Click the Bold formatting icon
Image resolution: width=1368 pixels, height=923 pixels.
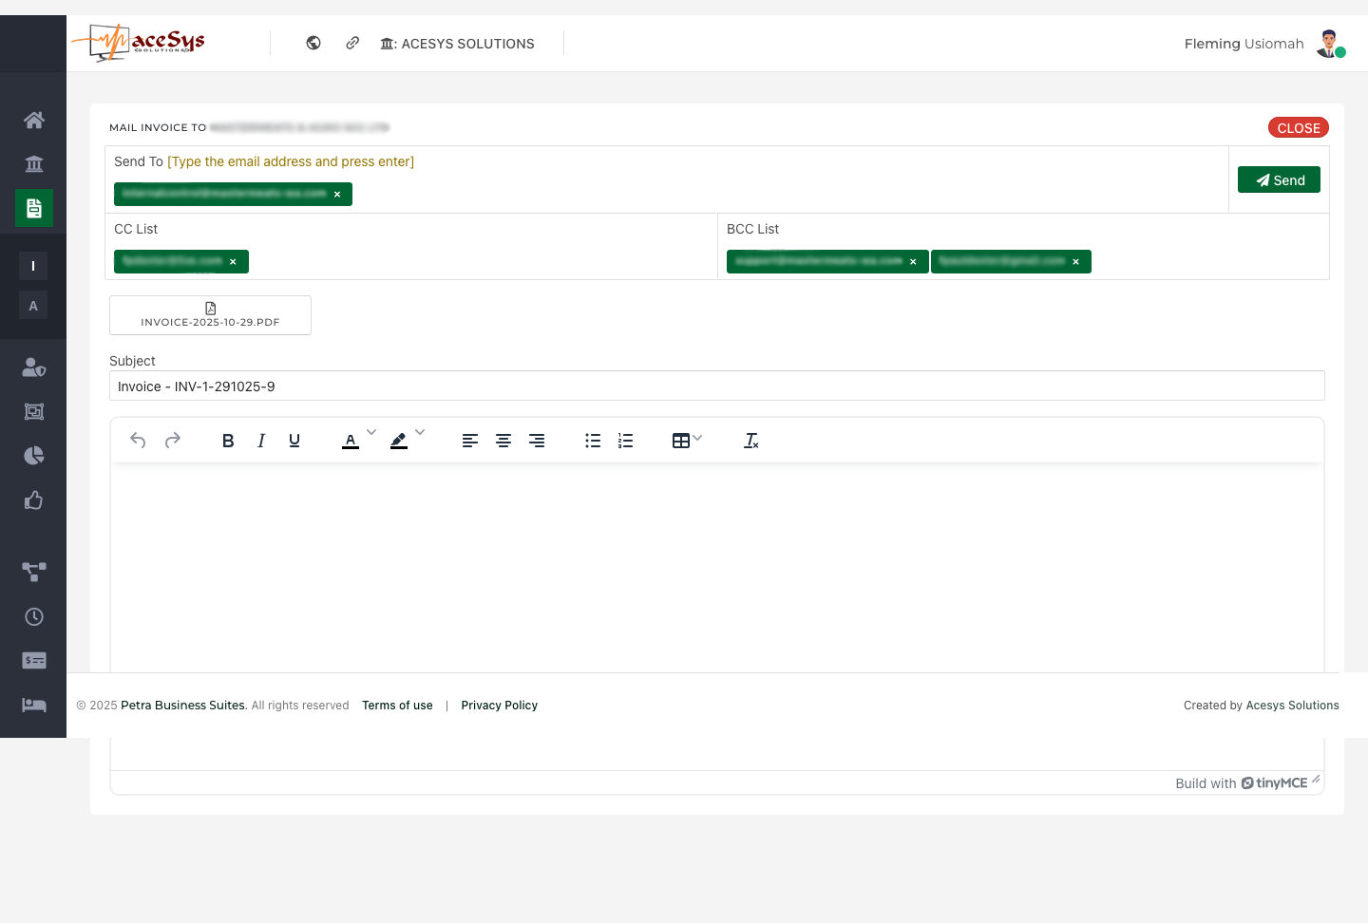pos(228,441)
